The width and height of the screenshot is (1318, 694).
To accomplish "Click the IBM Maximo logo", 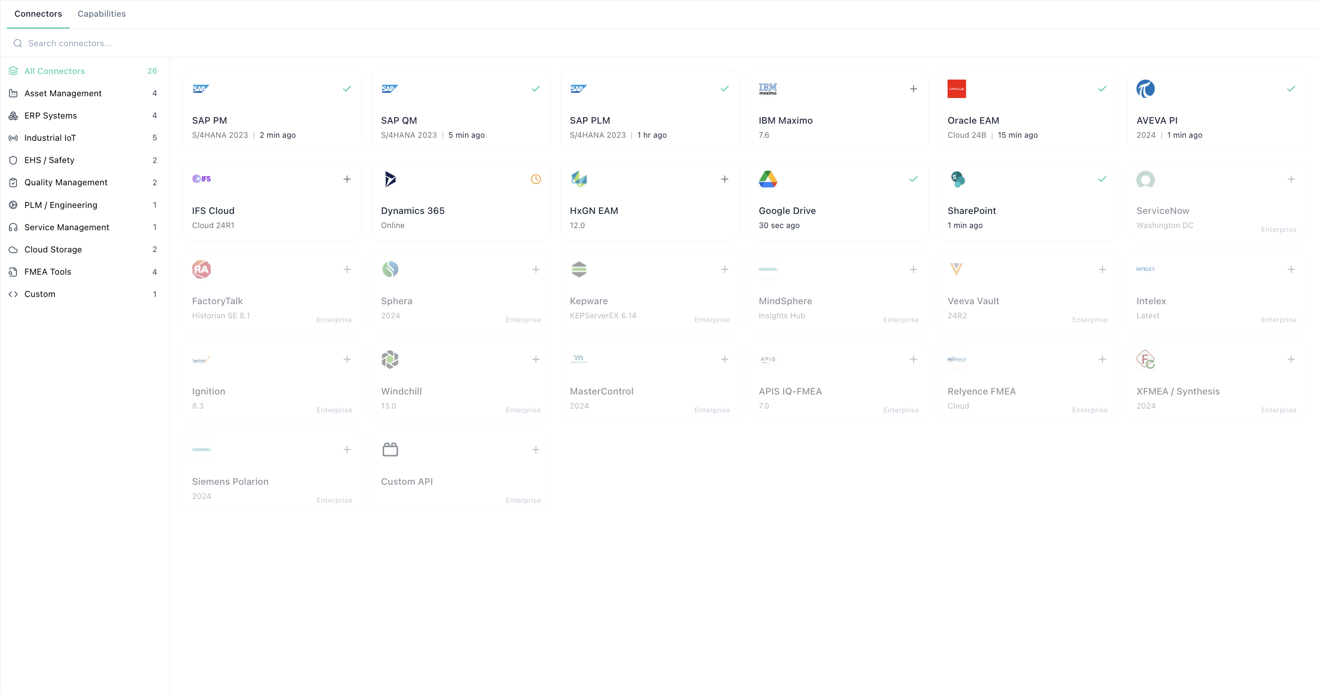I will click(767, 89).
